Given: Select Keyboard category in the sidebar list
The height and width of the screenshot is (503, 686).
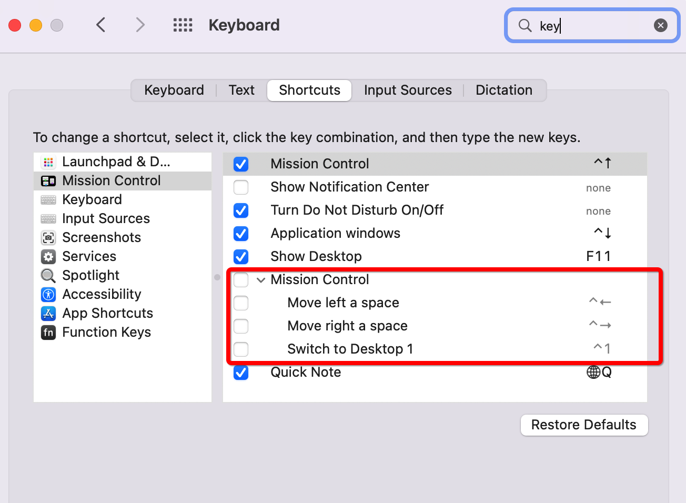Looking at the screenshot, I should 92,200.
